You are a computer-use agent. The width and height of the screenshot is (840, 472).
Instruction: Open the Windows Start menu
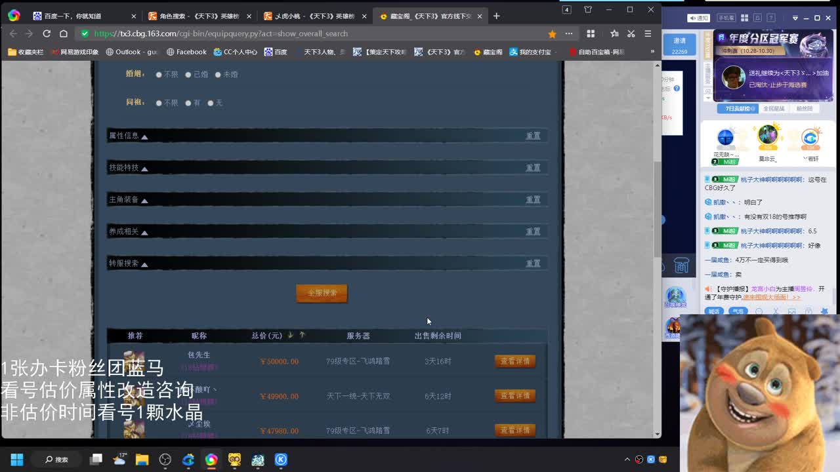click(16, 460)
